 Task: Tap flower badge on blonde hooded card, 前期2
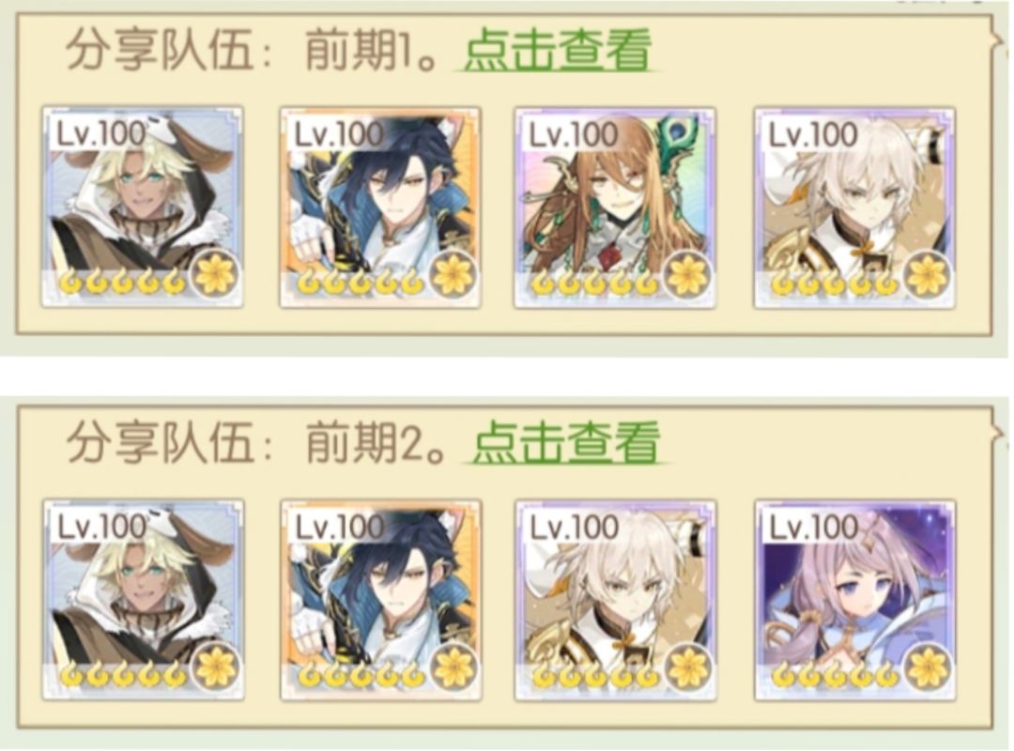click(x=216, y=667)
